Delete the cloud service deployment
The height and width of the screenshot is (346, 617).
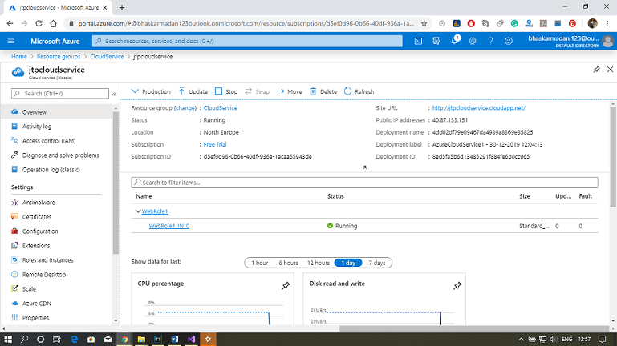323,91
